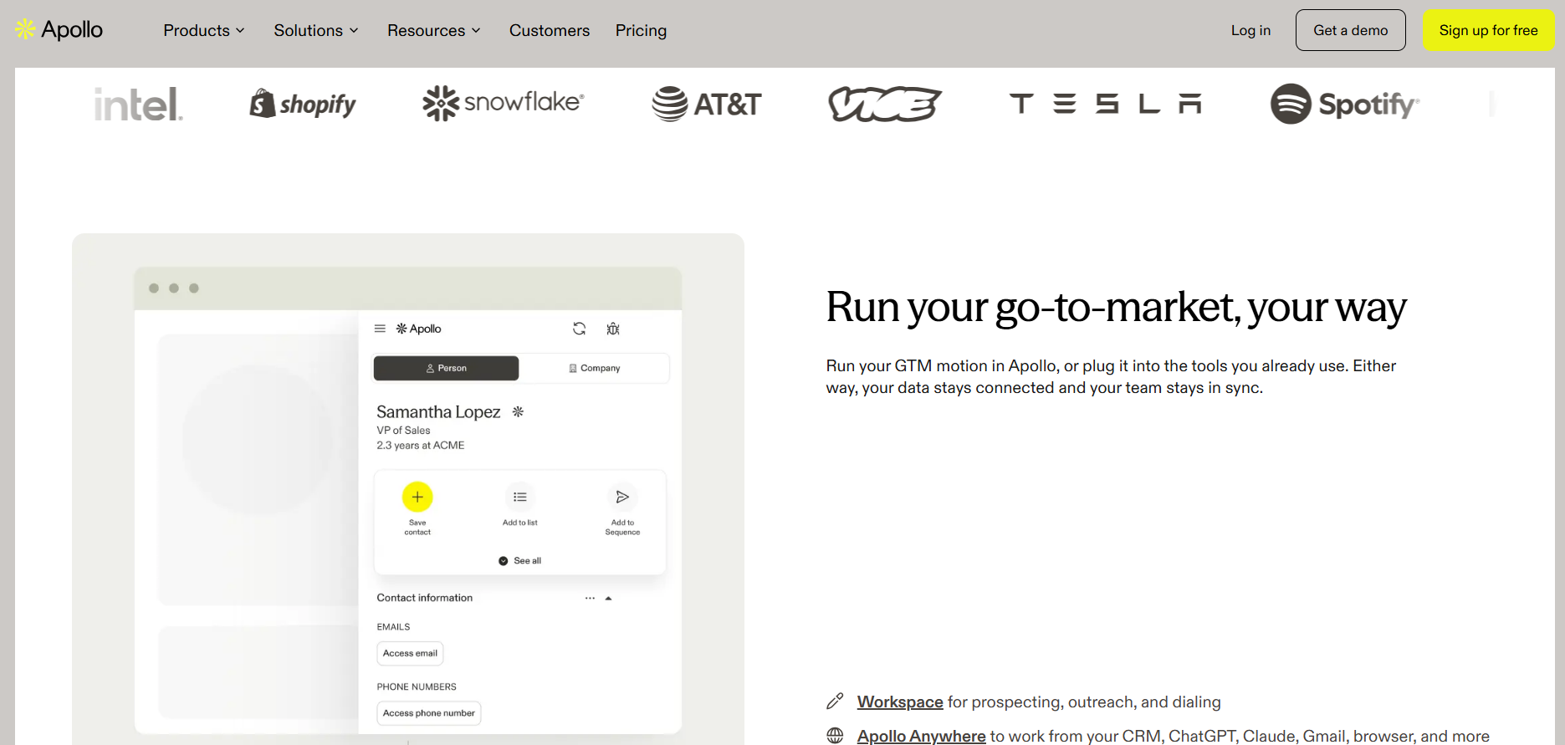
Task: Click the bug report icon
Action: coord(613,329)
